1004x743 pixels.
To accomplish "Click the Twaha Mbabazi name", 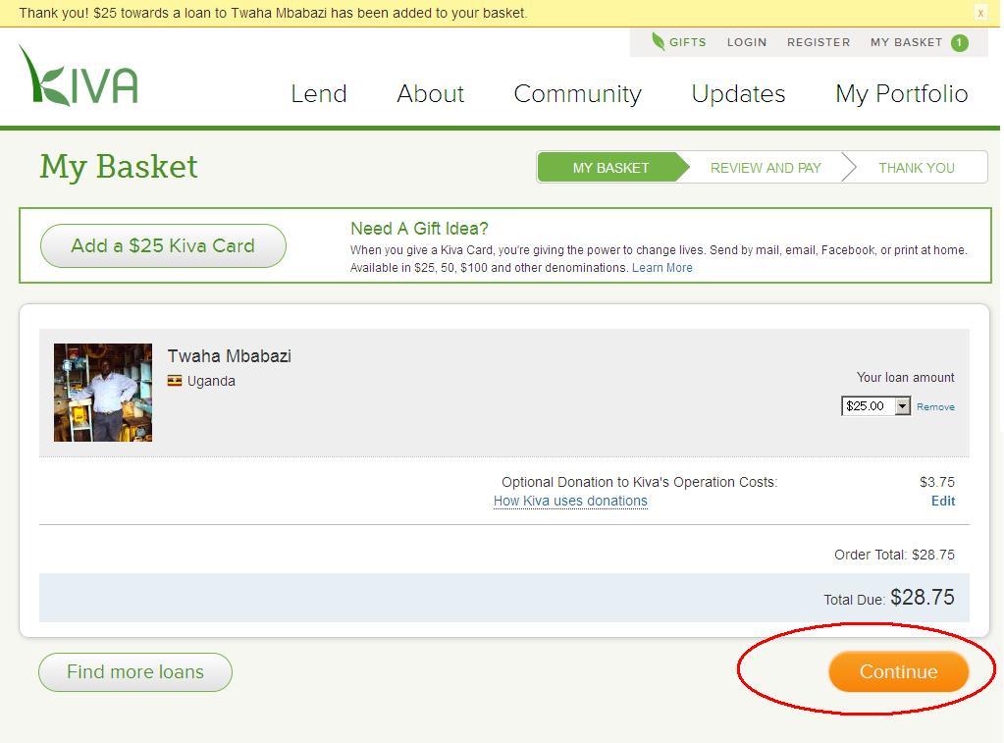I will point(230,356).
